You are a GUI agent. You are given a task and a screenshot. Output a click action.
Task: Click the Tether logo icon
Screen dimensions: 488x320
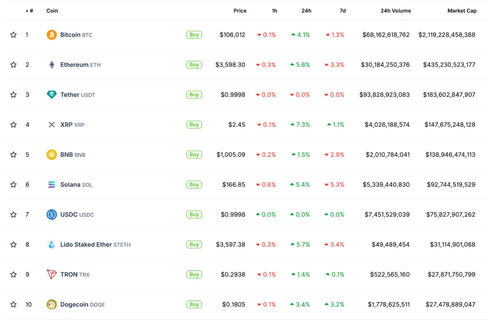coord(51,95)
